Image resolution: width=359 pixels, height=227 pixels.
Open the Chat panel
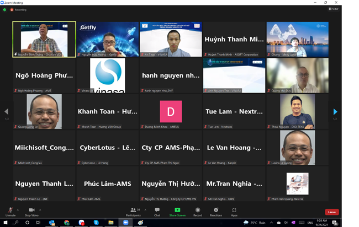click(157, 212)
